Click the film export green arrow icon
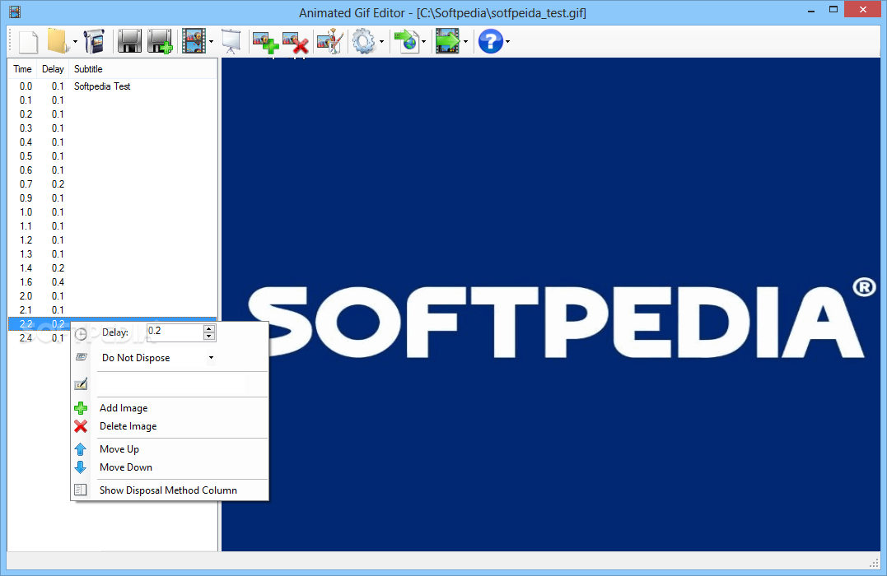Image resolution: width=887 pixels, height=576 pixels. pos(447,41)
